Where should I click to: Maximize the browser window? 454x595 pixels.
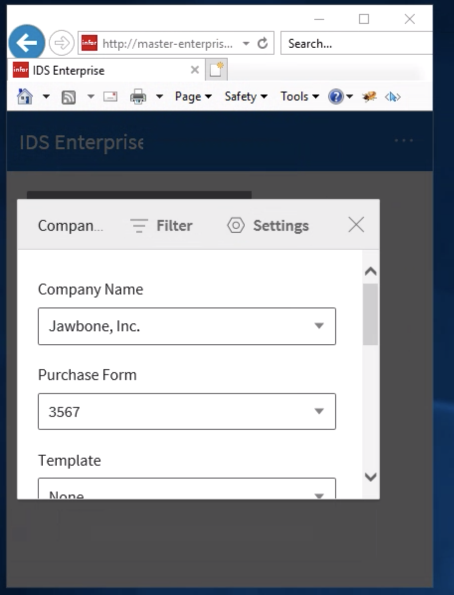(364, 19)
